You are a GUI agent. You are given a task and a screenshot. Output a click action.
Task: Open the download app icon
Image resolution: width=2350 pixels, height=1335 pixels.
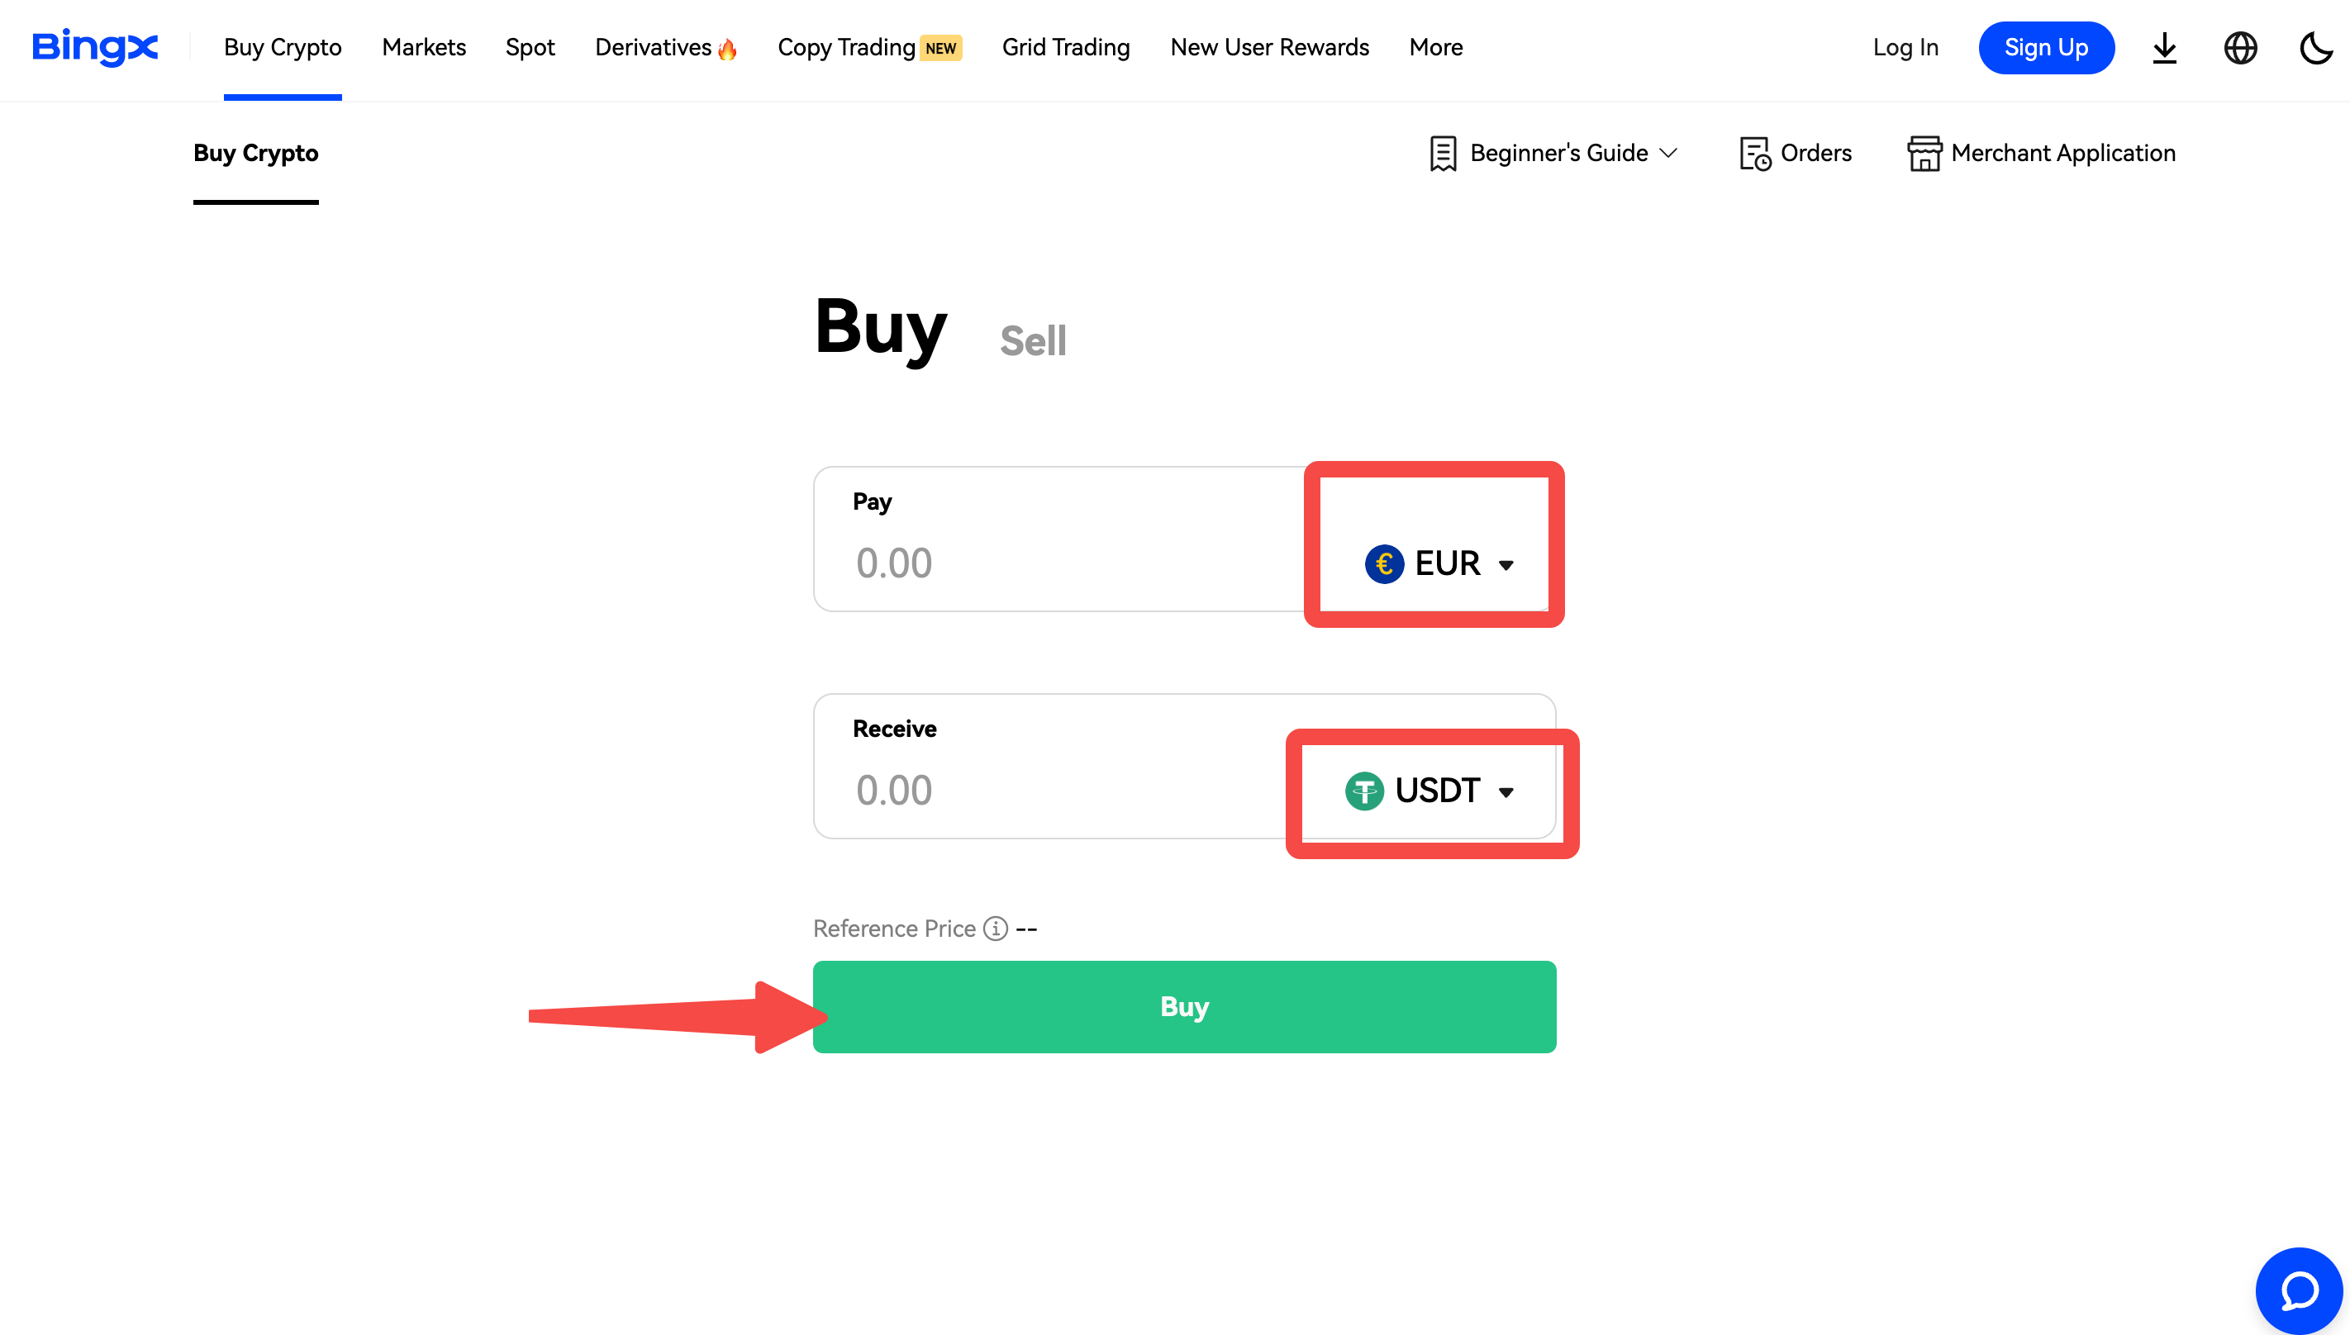2164,48
